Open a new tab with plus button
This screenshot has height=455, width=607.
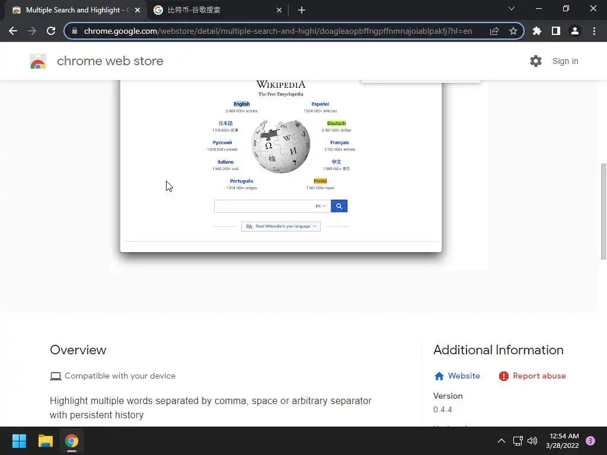302,10
